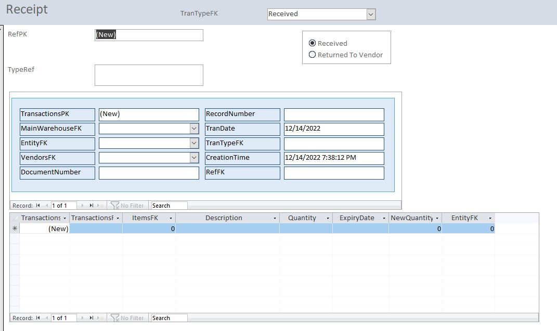Jump to first record in datasheet navigator
557x331 pixels.
(38, 318)
